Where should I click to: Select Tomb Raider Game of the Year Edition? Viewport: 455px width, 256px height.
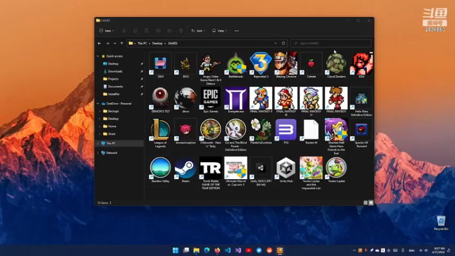(210, 172)
